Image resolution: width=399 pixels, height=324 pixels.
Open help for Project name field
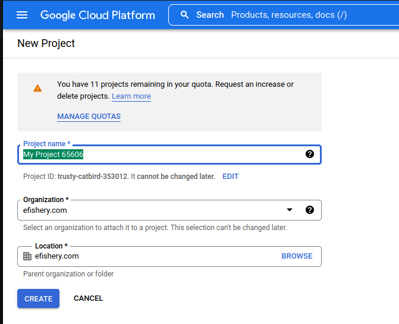pyautogui.click(x=310, y=154)
